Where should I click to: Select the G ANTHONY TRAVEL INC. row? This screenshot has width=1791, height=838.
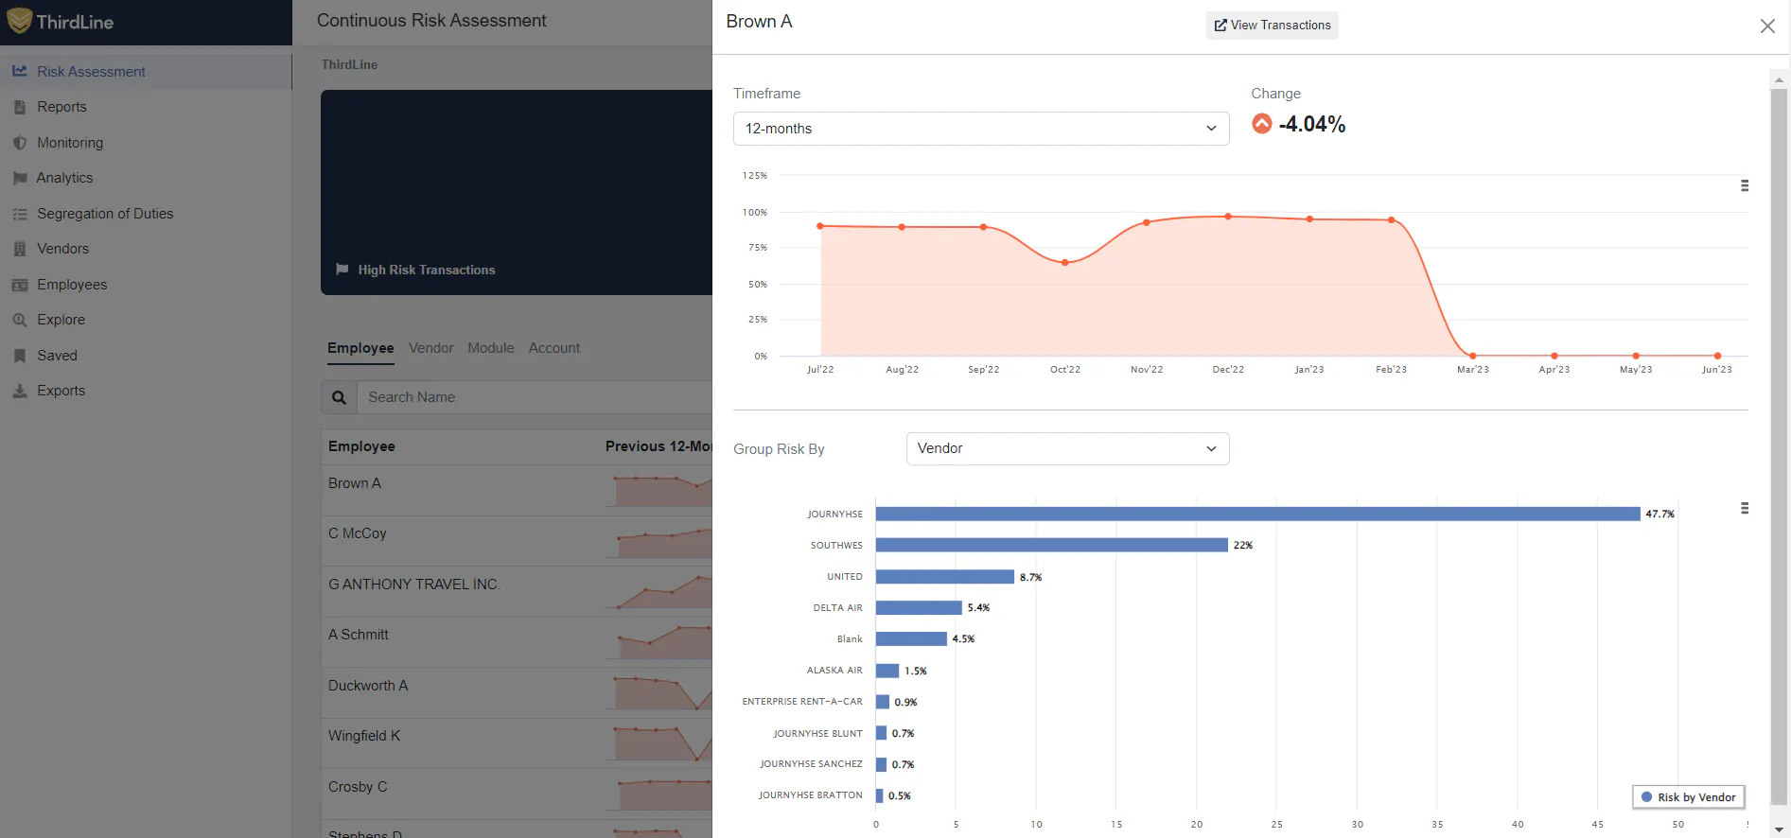point(517,592)
